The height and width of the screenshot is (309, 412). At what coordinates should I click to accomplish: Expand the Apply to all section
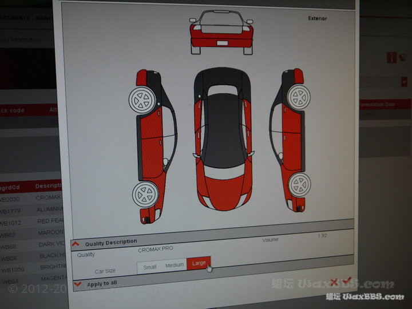[x=77, y=284]
